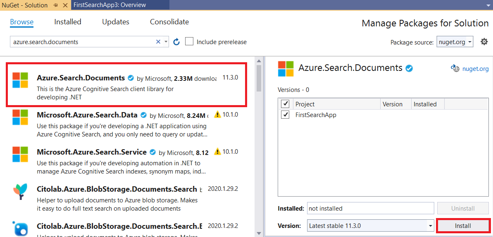Pin the NuGet - Solution tab

(56, 5)
